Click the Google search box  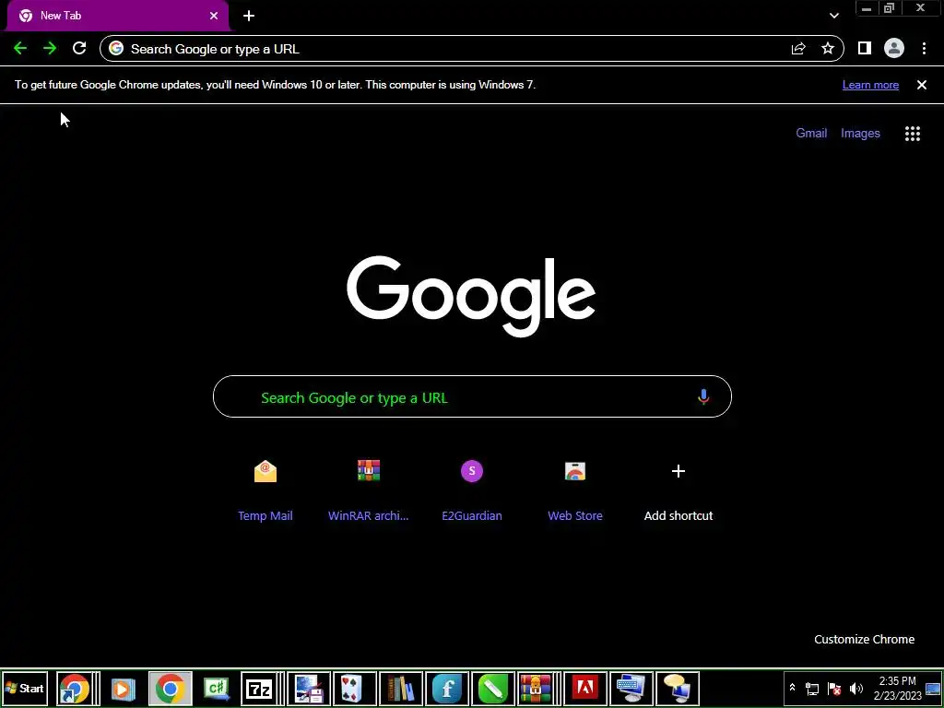tap(472, 396)
